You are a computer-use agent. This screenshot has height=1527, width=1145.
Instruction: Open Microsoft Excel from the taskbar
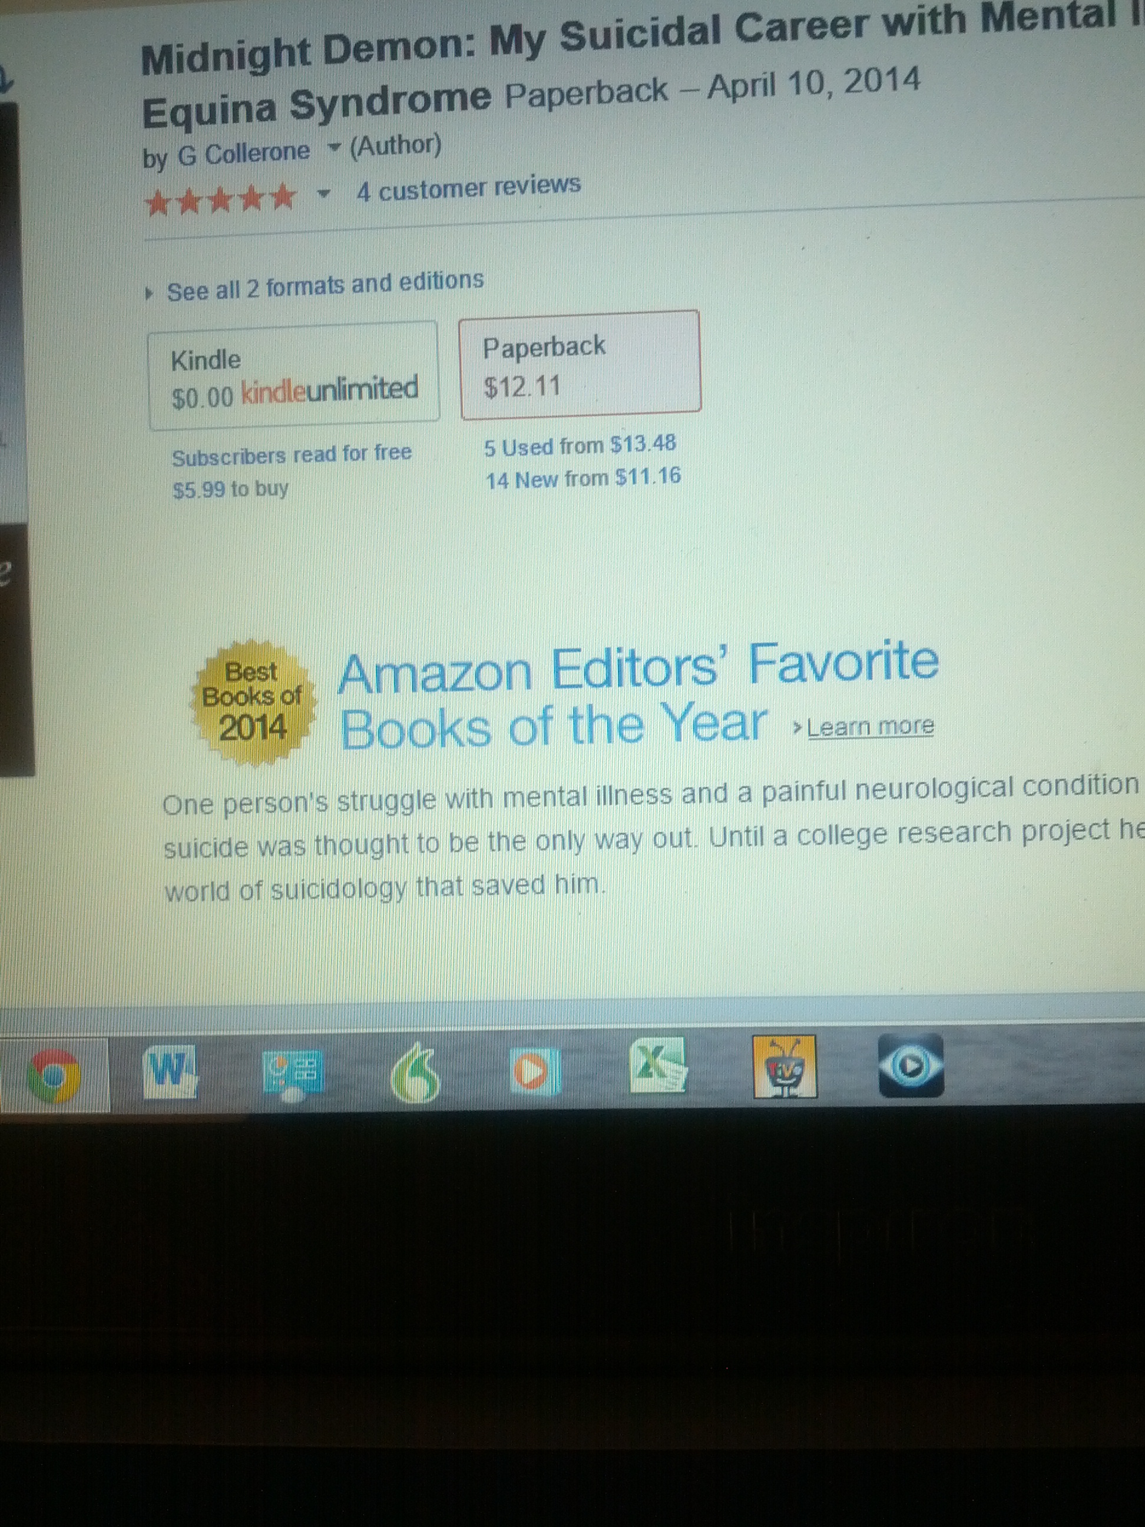(x=658, y=1066)
